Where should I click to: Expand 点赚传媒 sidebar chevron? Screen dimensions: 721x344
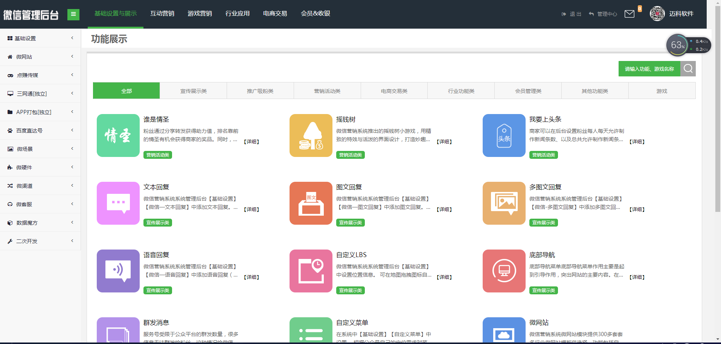pos(72,75)
